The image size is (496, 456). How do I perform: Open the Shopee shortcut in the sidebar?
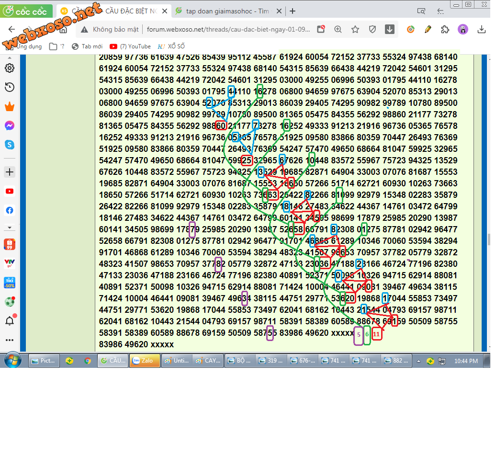tap(9, 244)
